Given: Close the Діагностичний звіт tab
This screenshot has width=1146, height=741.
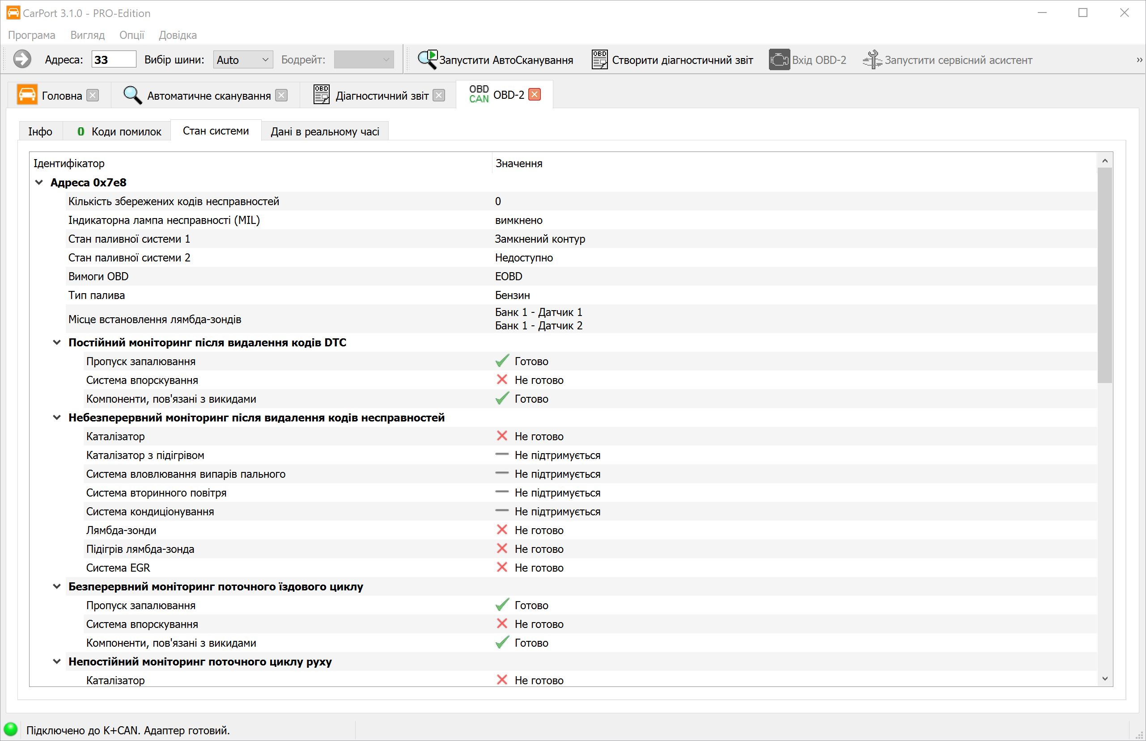Looking at the screenshot, I should pos(439,95).
